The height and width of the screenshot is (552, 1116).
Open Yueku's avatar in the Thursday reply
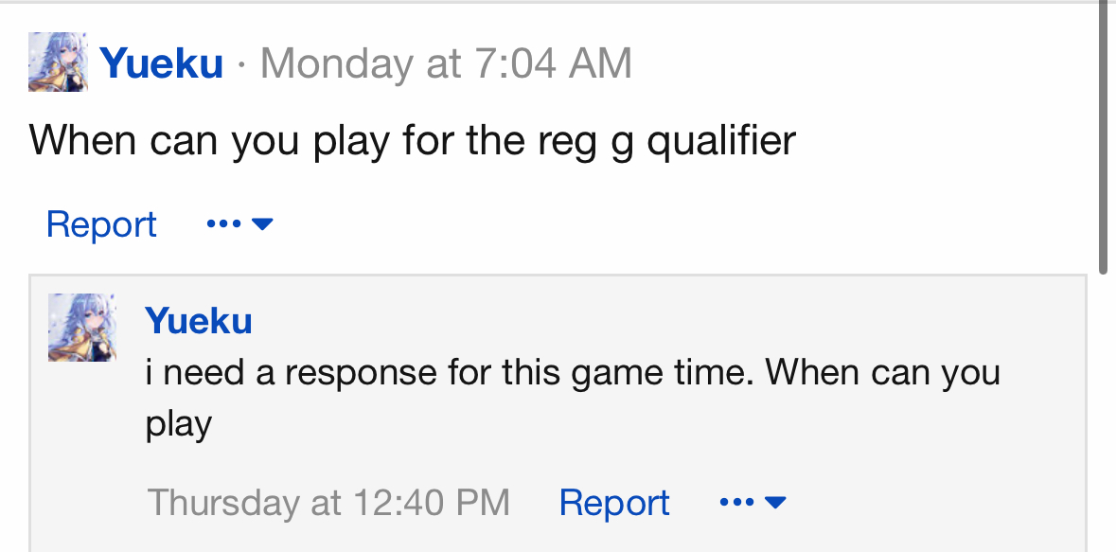(x=82, y=327)
